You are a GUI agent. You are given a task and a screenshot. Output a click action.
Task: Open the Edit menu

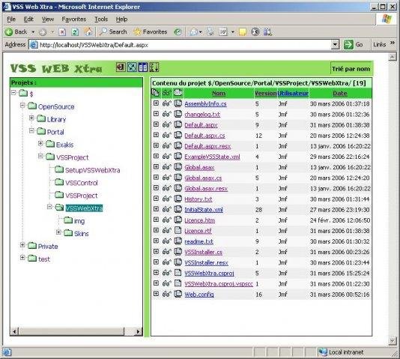coord(28,19)
